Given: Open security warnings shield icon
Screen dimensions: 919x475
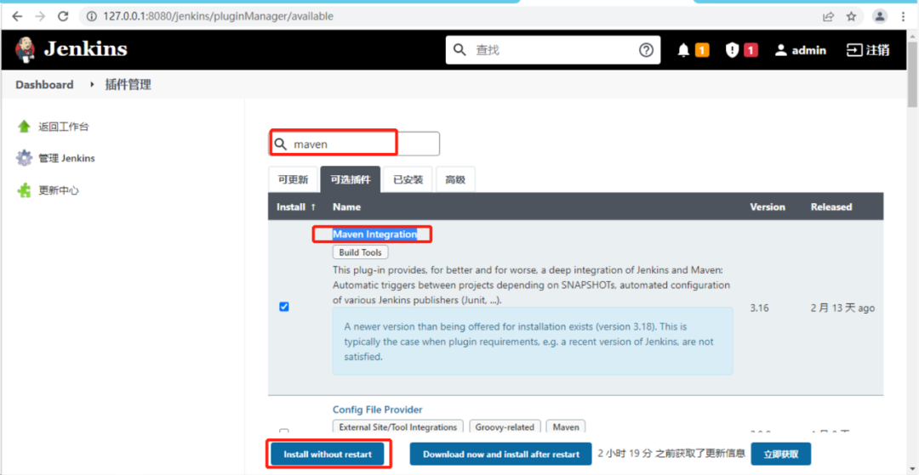Looking at the screenshot, I should tap(732, 50).
